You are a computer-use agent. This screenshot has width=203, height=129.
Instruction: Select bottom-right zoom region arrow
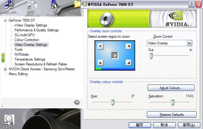point(128,63)
